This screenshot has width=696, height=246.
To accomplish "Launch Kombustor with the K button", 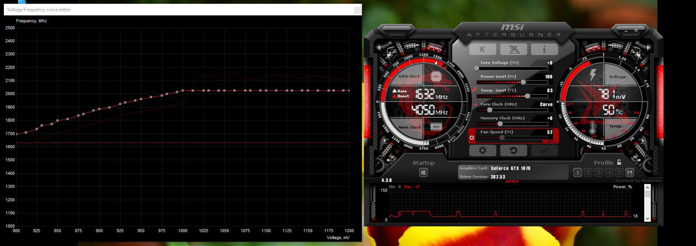I will (x=482, y=49).
